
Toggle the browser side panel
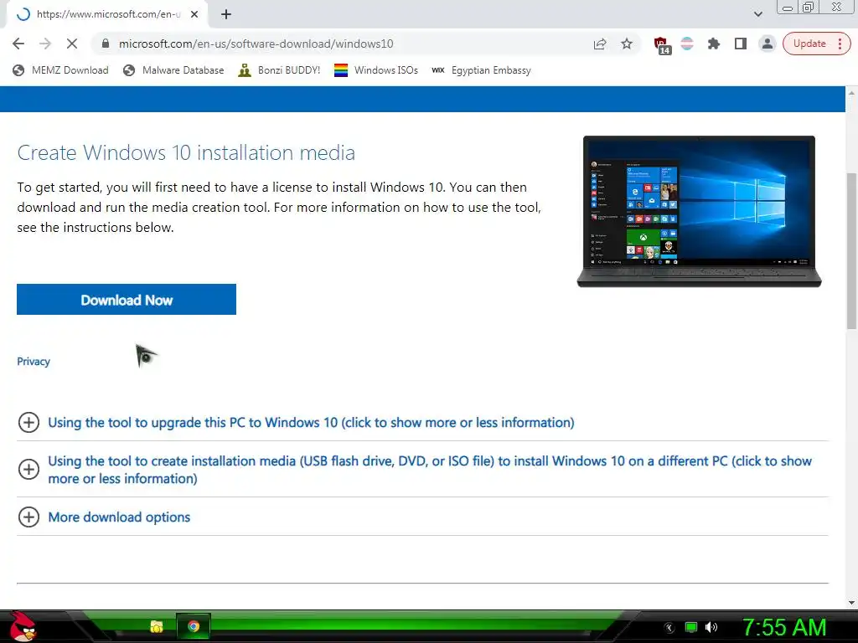741,44
